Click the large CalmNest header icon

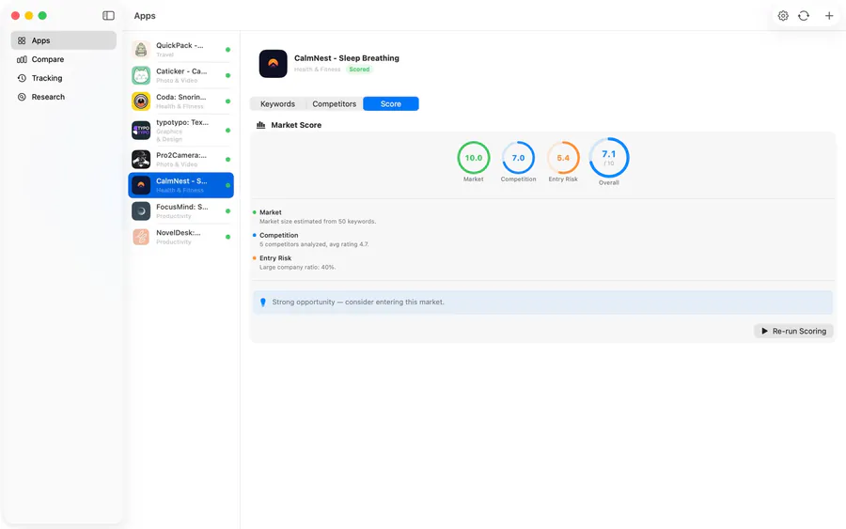(273, 64)
